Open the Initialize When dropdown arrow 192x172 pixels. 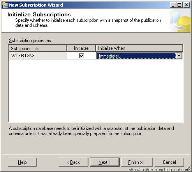point(179,56)
